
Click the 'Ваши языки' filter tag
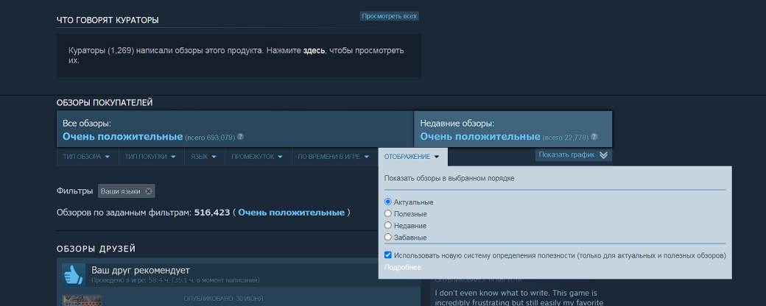tap(126, 191)
